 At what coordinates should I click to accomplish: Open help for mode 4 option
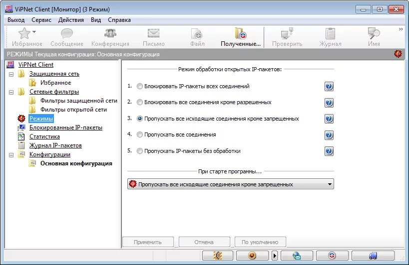pos(329,135)
